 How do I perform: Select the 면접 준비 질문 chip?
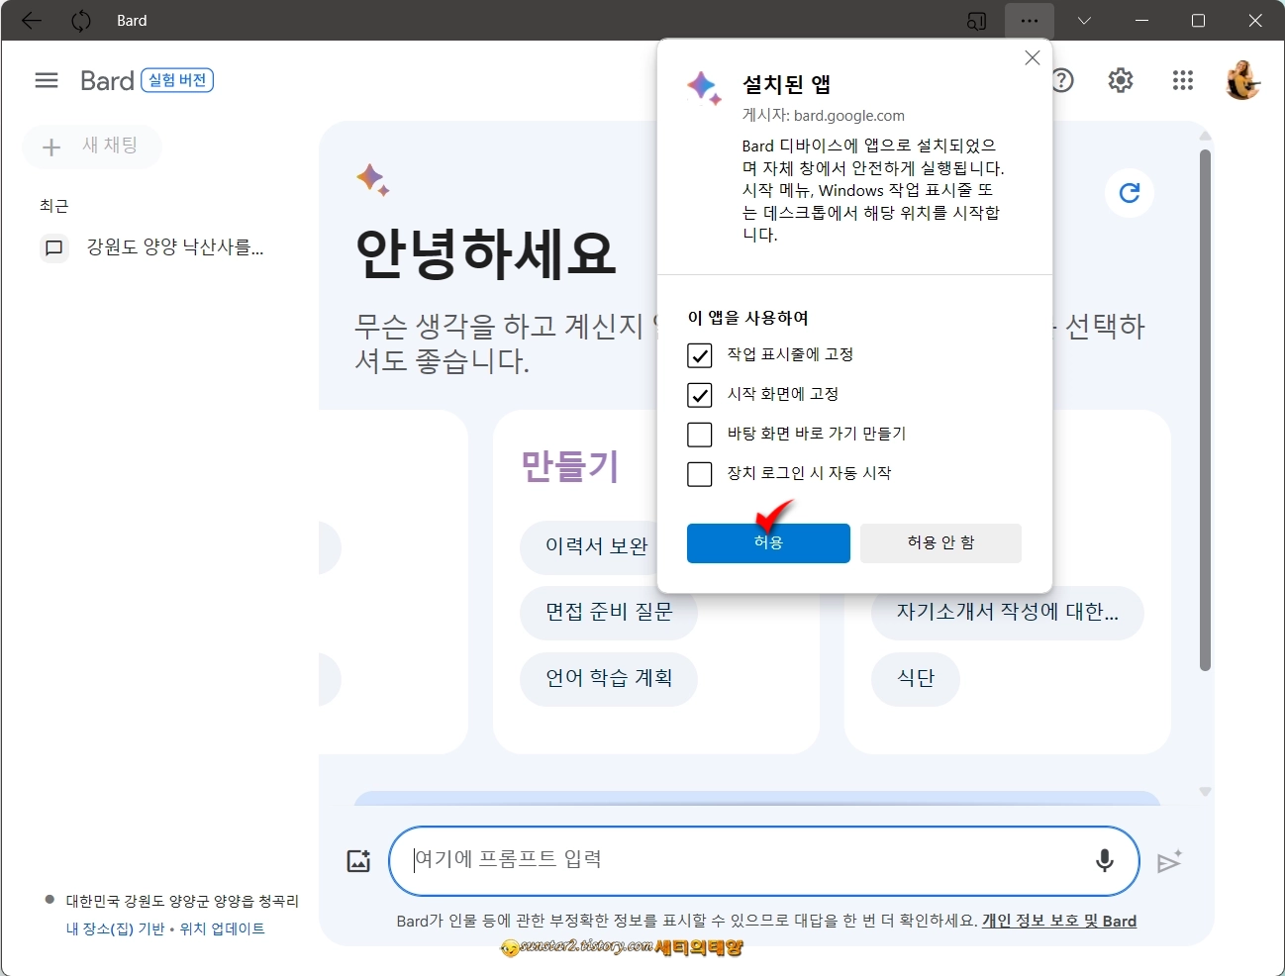click(x=609, y=613)
